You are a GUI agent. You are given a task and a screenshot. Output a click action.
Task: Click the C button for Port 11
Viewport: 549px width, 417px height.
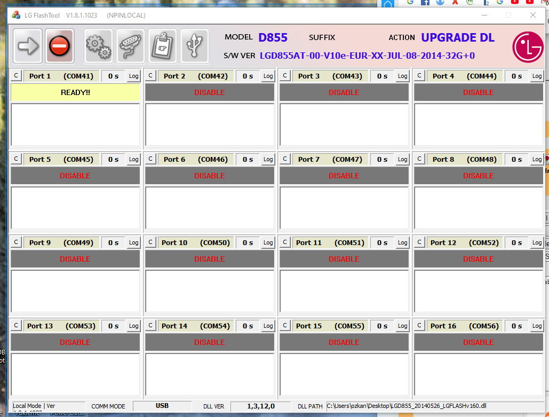285,242
